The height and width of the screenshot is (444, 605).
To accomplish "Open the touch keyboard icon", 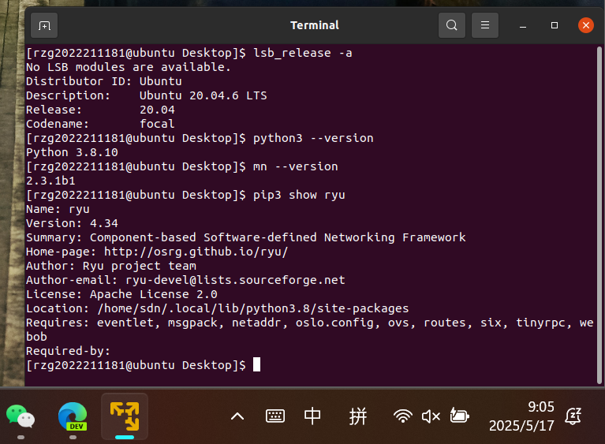I will click(274, 416).
